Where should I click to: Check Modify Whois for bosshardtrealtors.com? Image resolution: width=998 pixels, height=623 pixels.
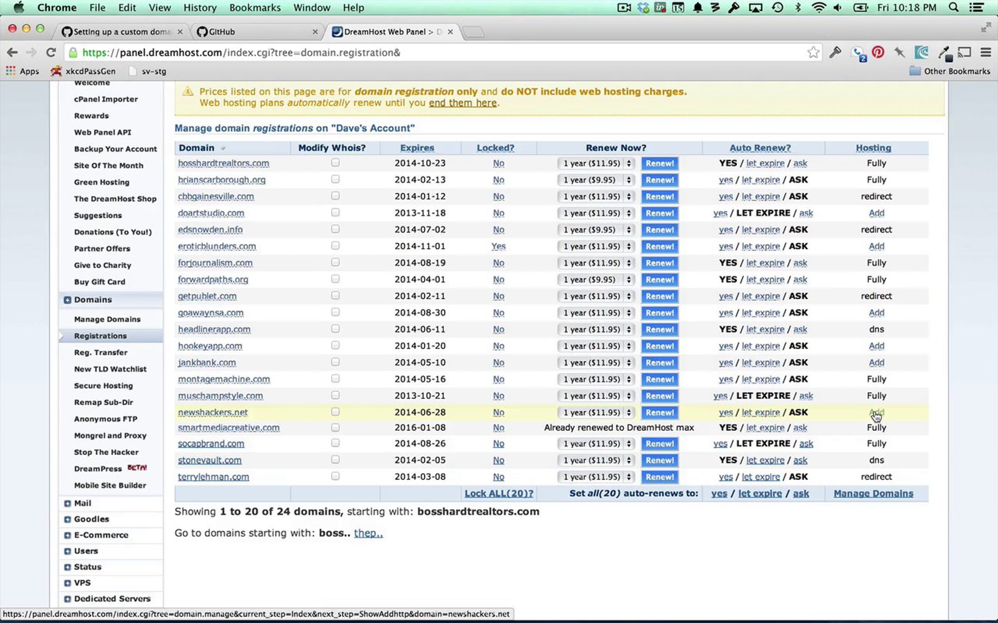[335, 163]
